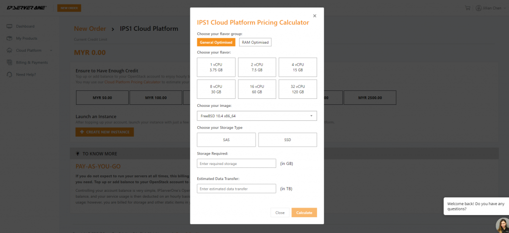509x233 pixels.
Task: Select the MYR 2500.00 top-up amount
Action: coord(370,98)
